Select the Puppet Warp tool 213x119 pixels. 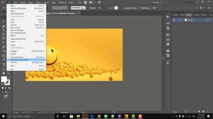click(4, 47)
